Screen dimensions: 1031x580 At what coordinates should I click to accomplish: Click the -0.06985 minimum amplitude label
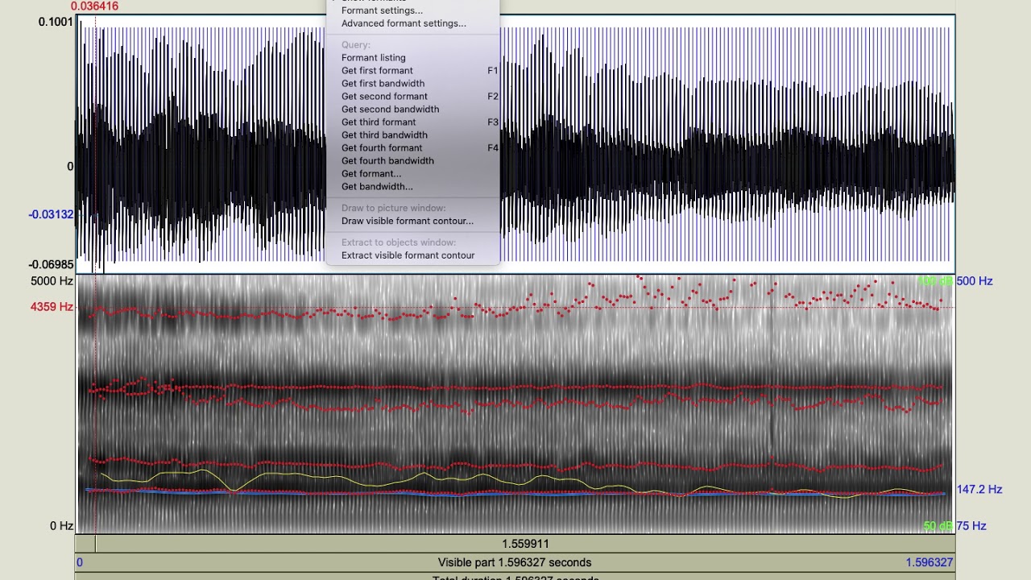click(51, 265)
